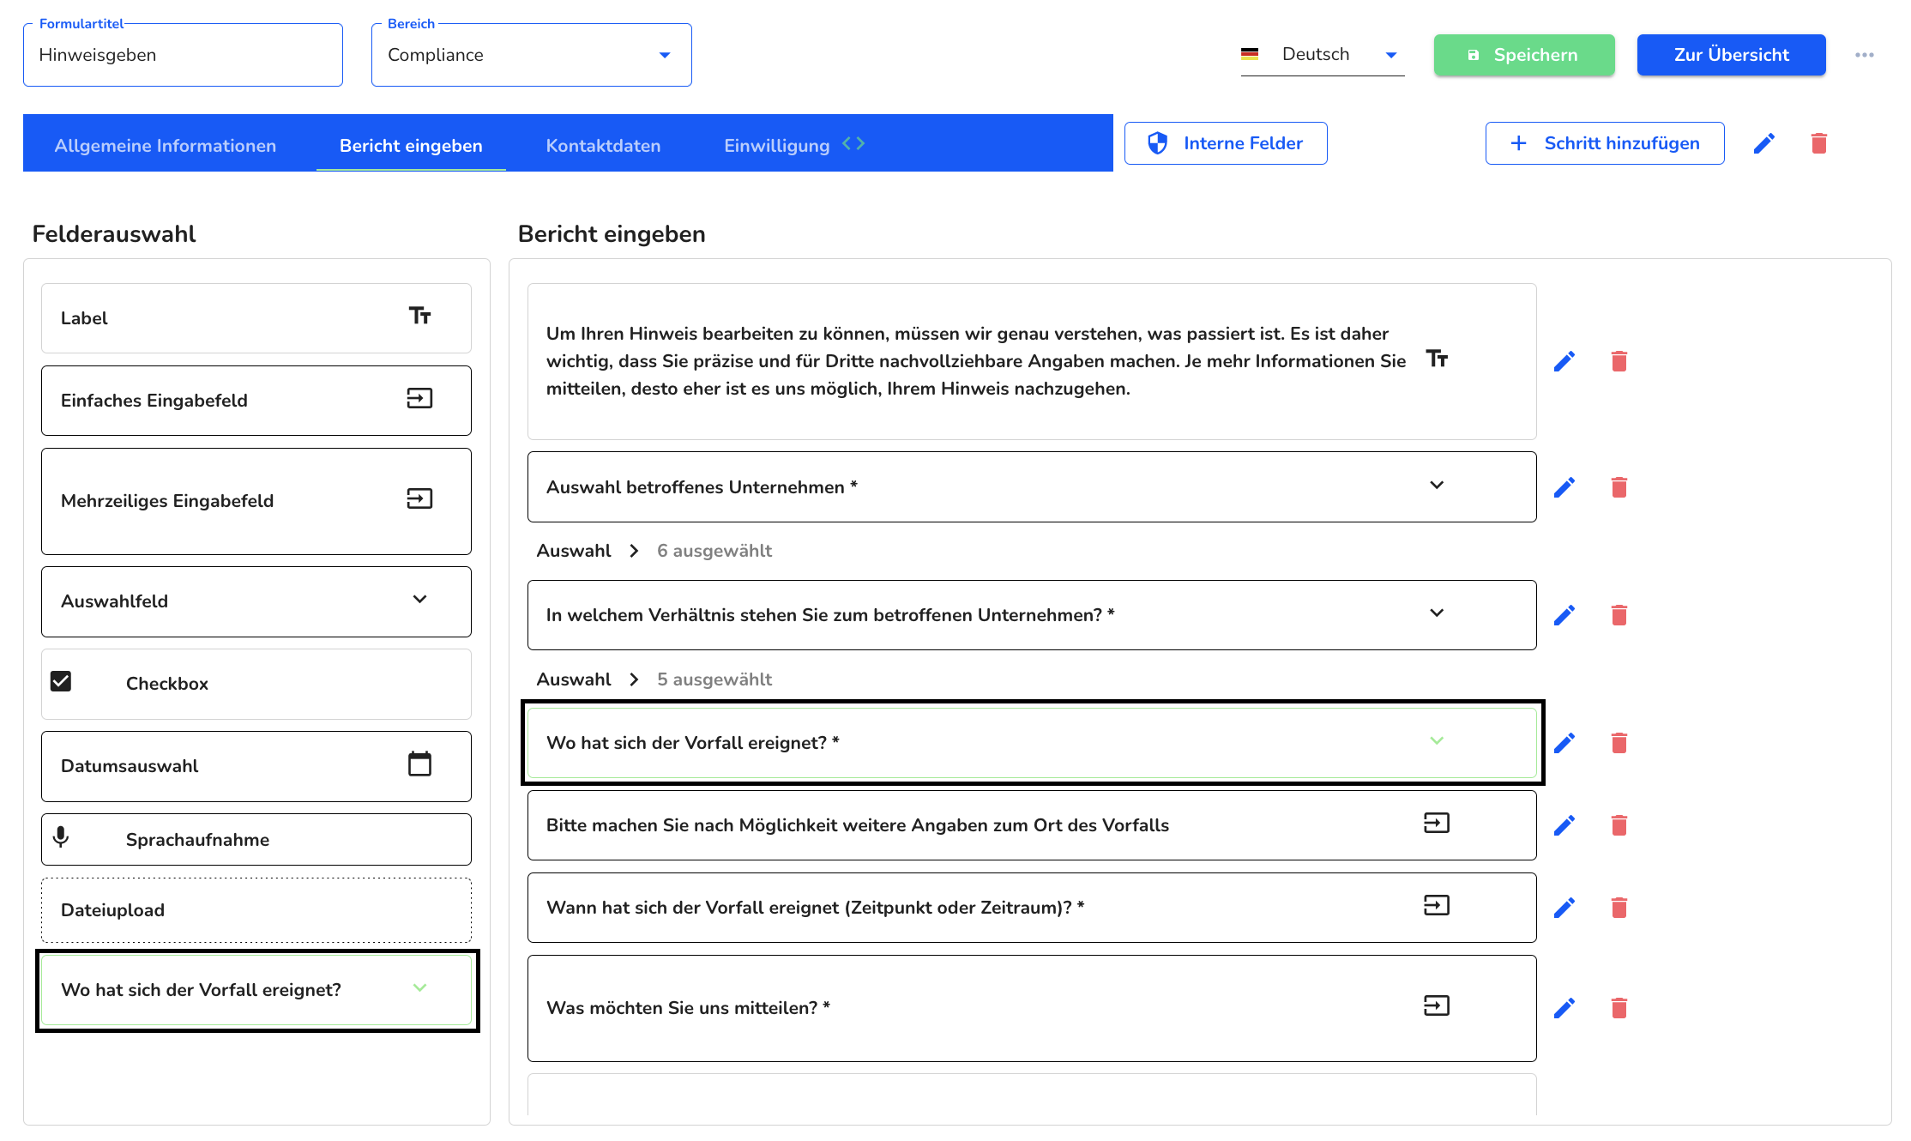Click microphone icon in Sprachaufnahme
The width and height of the screenshot is (1911, 1141).
pos(60,837)
